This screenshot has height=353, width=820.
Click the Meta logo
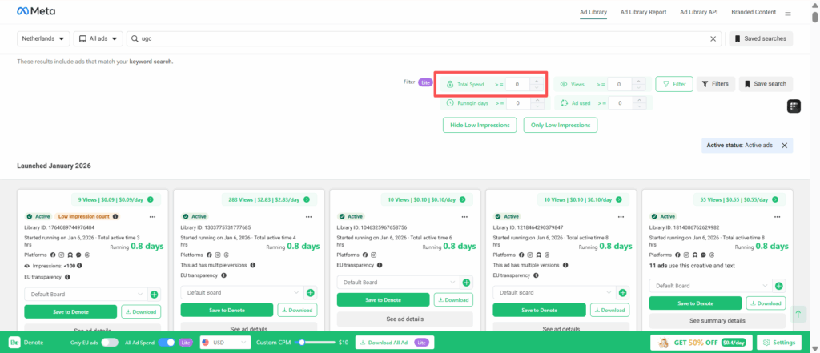(x=36, y=11)
